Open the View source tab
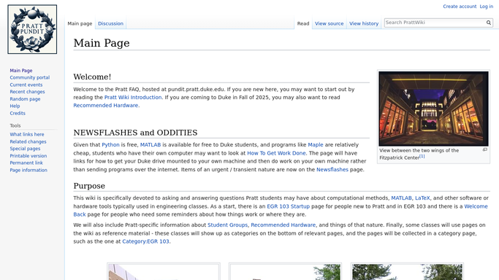 pyautogui.click(x=329, y=23)
